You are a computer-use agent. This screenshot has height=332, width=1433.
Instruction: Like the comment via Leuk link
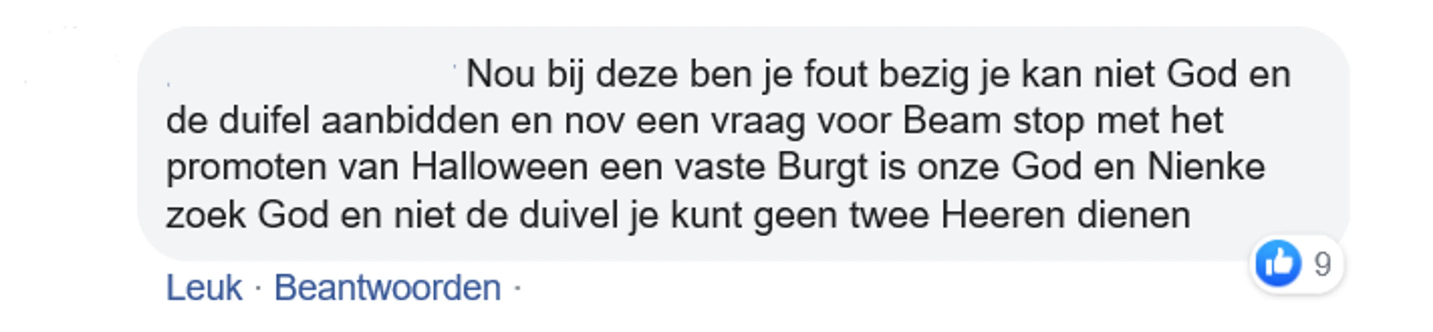[204, 288]
